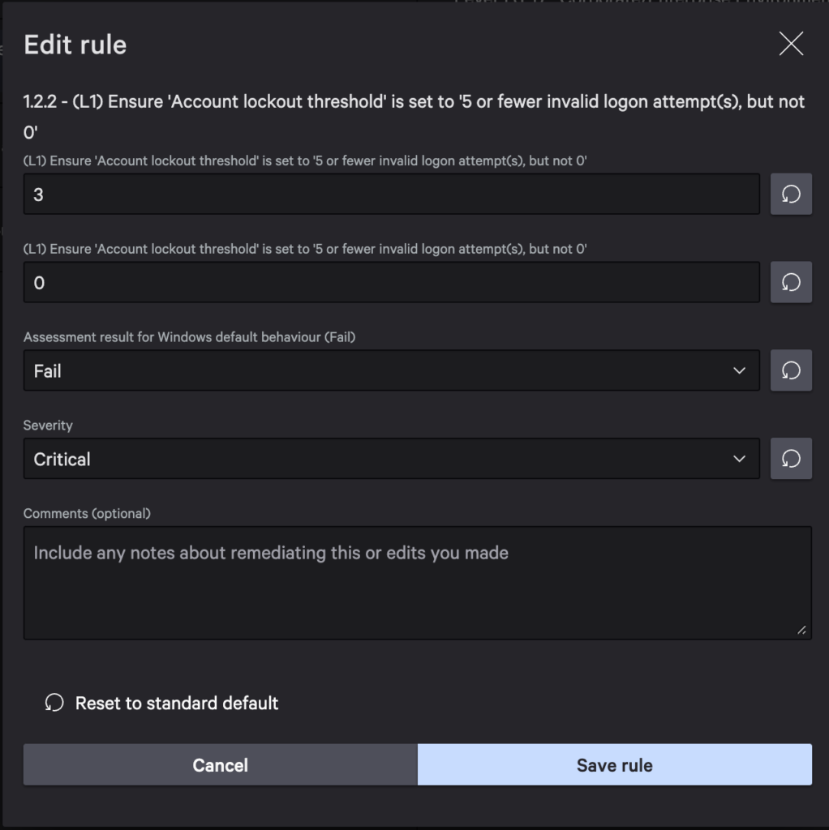
Task: Select the Reset to standard default text
Action: click(x=177, y=703)
